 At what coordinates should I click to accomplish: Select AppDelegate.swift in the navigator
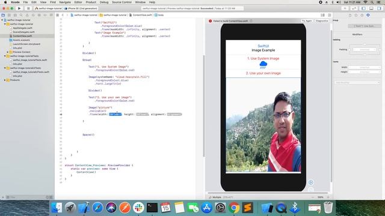point(22,28)
